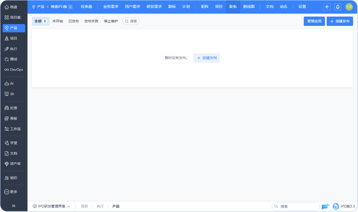Open the 更多 more menu in sidebar
Screen dimensions: 358x212
tap(11, 192)
